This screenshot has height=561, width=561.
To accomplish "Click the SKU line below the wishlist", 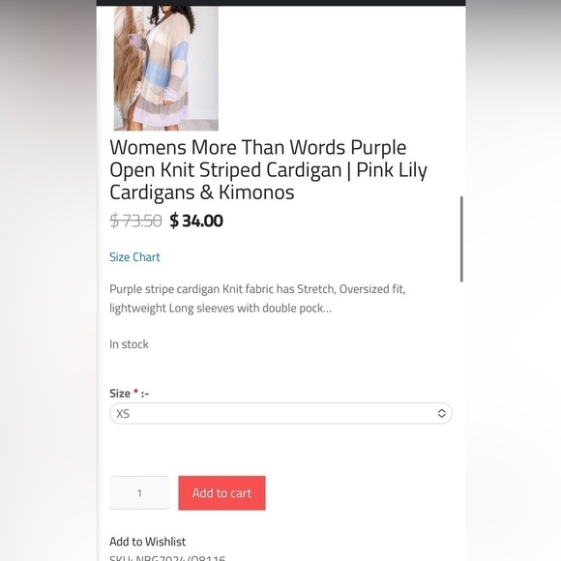I will (x=167, y=558).
